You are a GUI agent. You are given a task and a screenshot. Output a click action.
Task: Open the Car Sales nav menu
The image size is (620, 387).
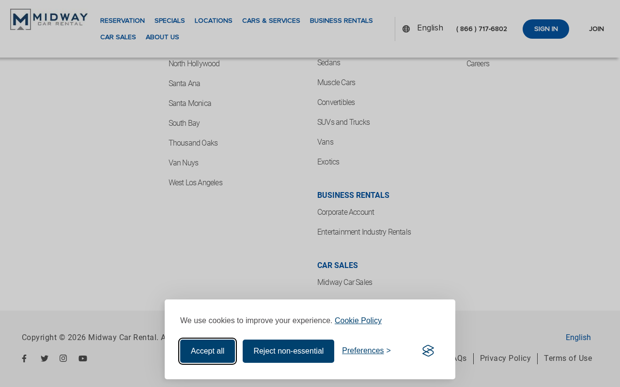tap(118, 37)
